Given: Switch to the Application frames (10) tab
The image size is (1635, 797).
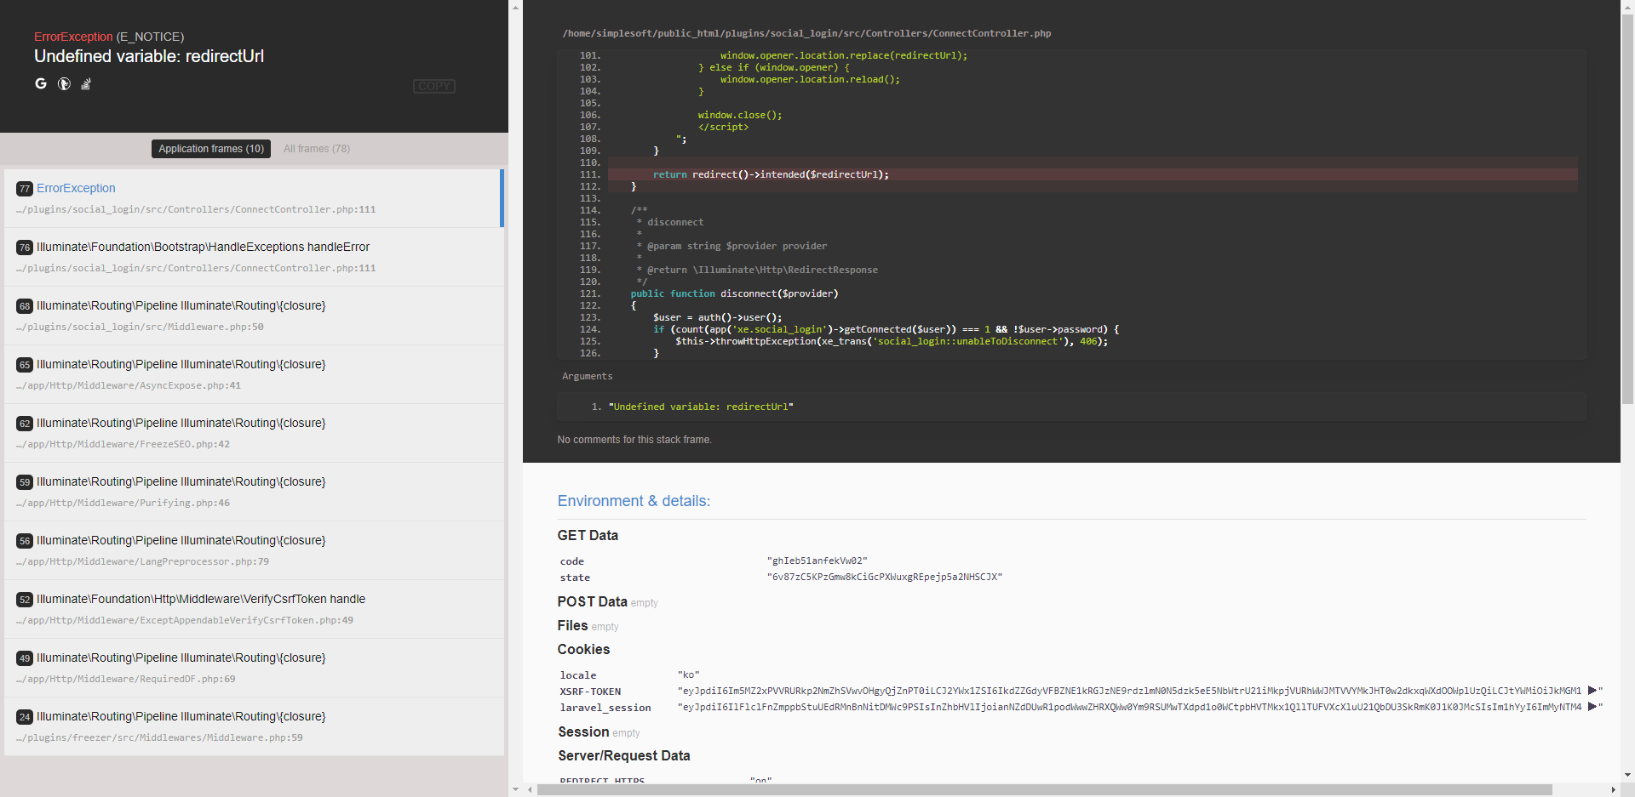Looking at the screenshot, I should (x=210, y=149).
